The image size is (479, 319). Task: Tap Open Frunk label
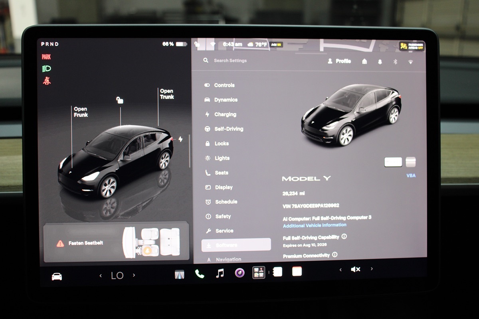81,112
